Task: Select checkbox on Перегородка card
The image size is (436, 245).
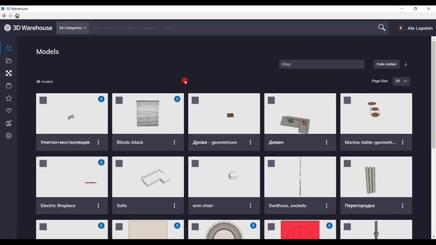Action: tap(347, 163)
